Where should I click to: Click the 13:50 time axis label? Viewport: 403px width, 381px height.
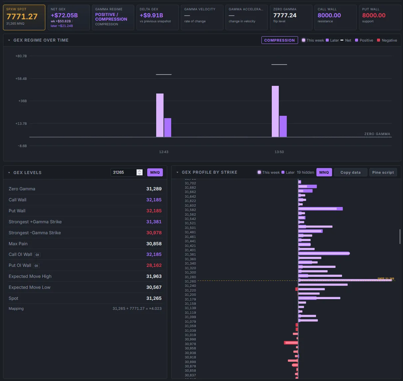[279, 152]
